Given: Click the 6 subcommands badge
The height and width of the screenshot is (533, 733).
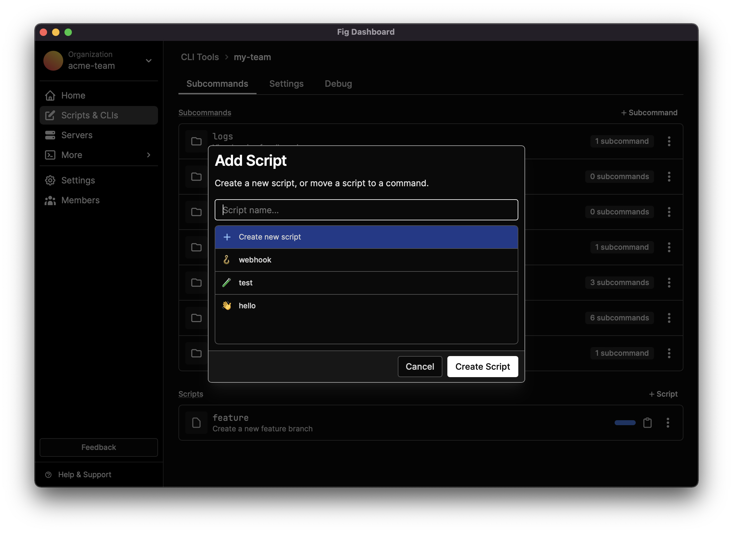Looking at the screenshot, I should [x=619, y=318].
